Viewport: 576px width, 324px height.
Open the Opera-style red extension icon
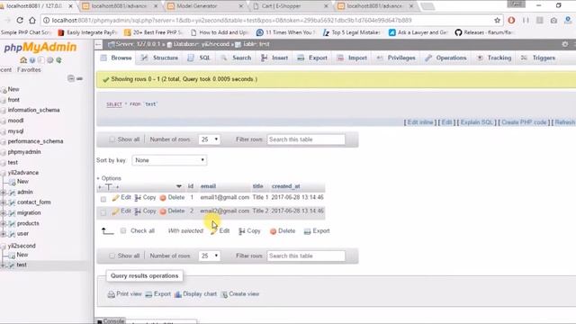[511, 20]
